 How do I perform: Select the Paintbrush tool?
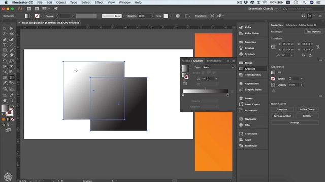click(x=11, y=50)
